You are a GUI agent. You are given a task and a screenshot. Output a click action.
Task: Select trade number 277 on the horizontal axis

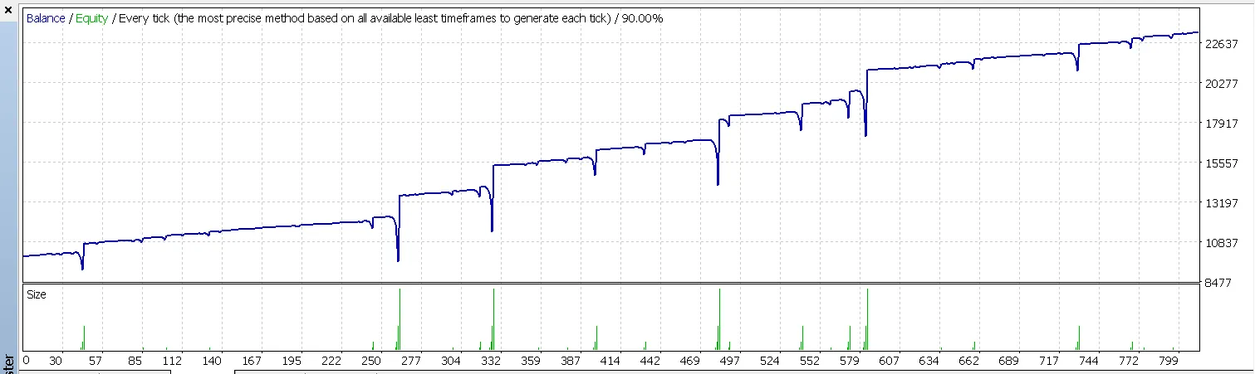(x=411, y=361)
